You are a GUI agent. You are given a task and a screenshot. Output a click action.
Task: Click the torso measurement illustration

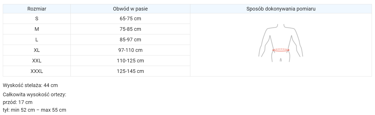point(281,43)
